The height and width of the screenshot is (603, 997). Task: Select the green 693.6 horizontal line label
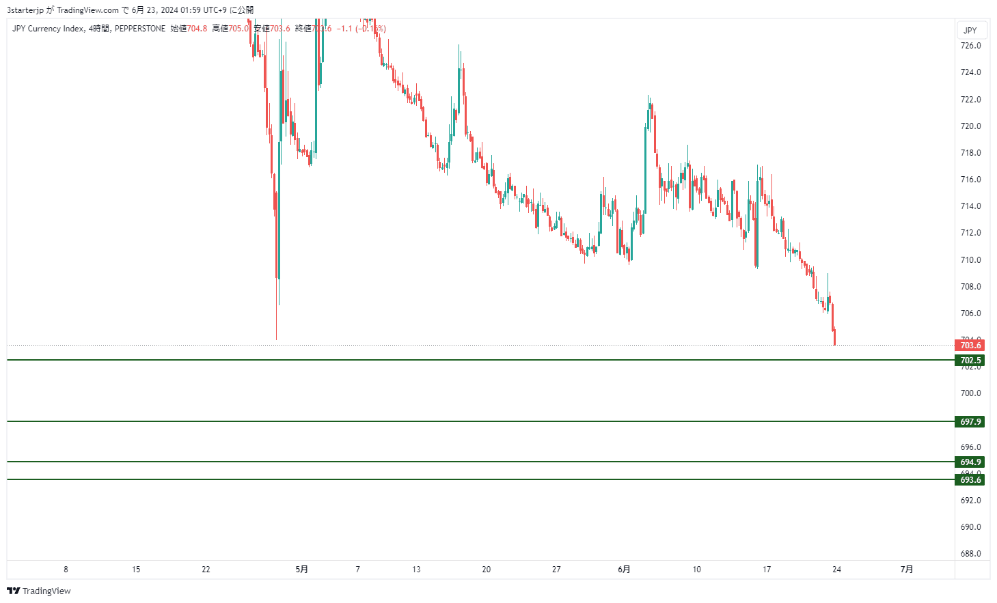click(970, 480)
